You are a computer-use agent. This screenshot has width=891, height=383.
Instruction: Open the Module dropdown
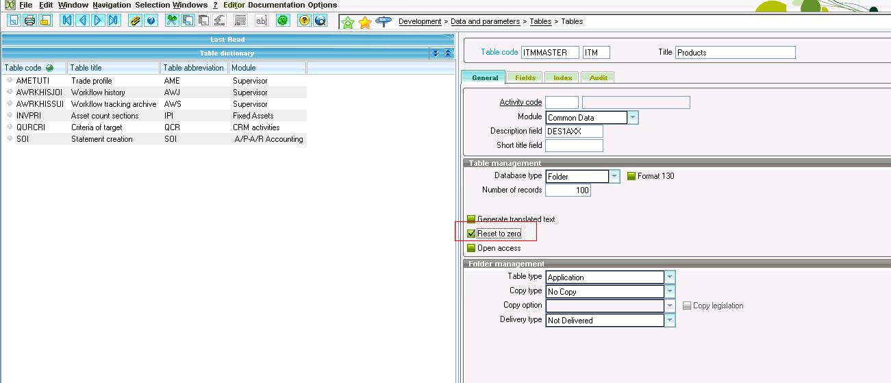point(633,118)
